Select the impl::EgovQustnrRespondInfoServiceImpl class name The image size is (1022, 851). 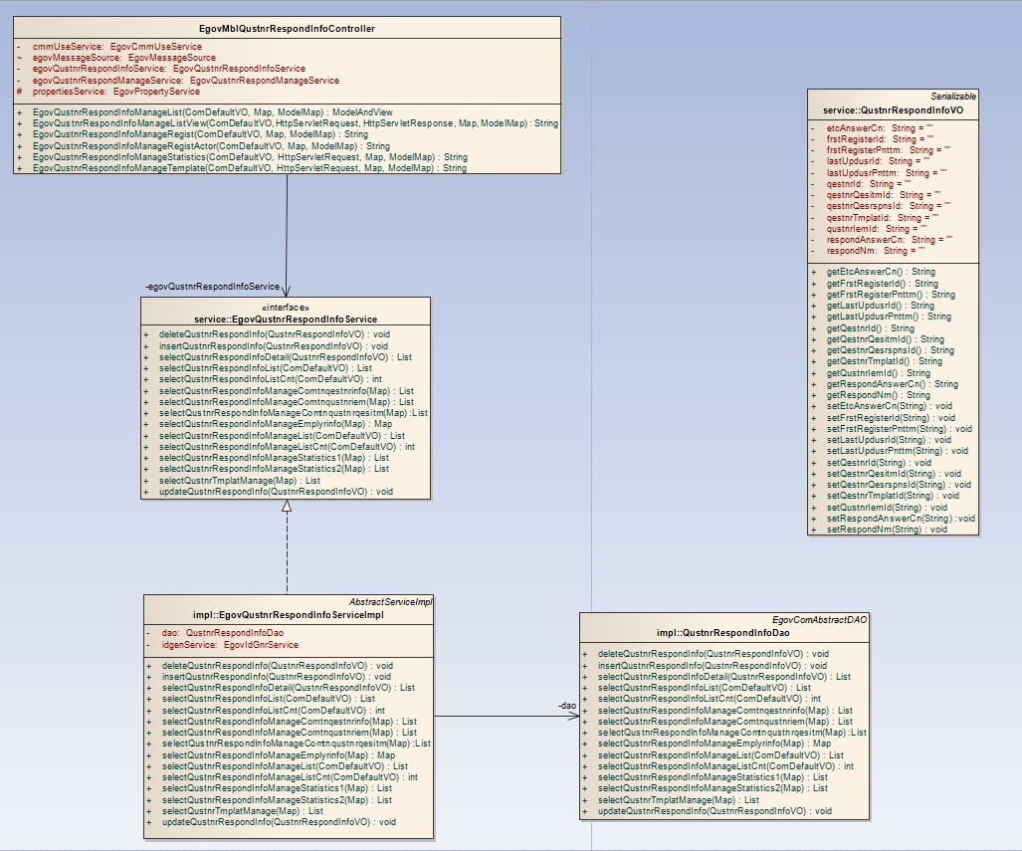[287, 616]
